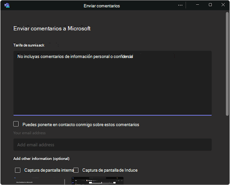The image size is (230, 185).
Task: Click the internal screenshot thumbnail preview
Action: click(39, 181)
